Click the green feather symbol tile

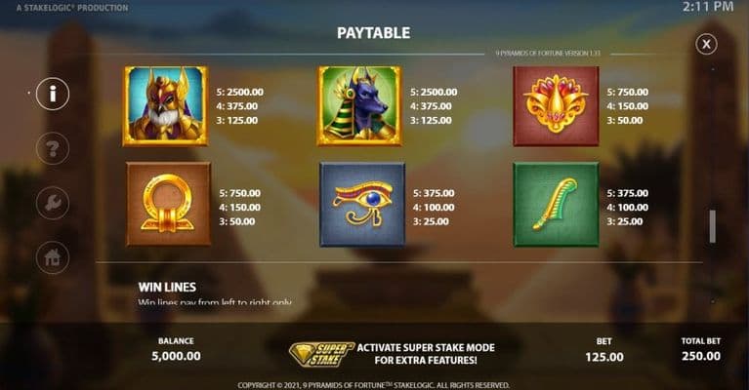click(556, 204)
